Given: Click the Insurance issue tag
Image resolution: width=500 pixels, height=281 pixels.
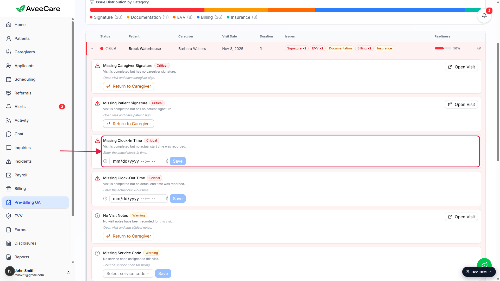Looking at the screenshot, I should point(384,48).
